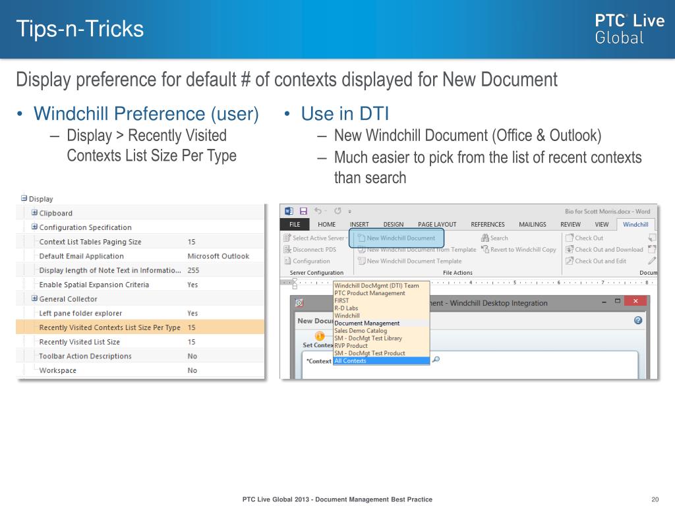The image size is (675, 506).
Task: Switch to the PAGE LAYOUT tab
Action: click(x=437, y=225)
